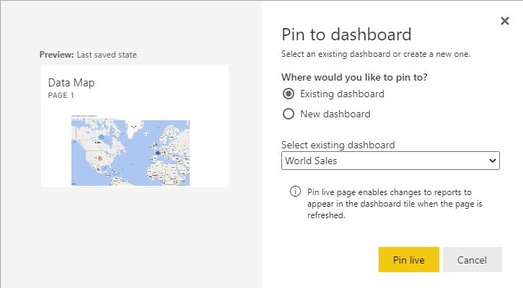Click the "Existing dashboard" label text
The image size is (523, 288).
342,94
